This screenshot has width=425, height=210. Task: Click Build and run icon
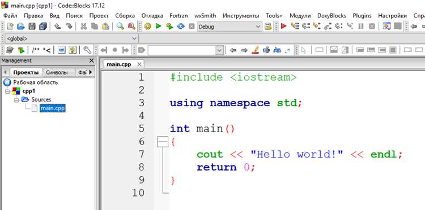pyautogui.click(x=169, y=26)
